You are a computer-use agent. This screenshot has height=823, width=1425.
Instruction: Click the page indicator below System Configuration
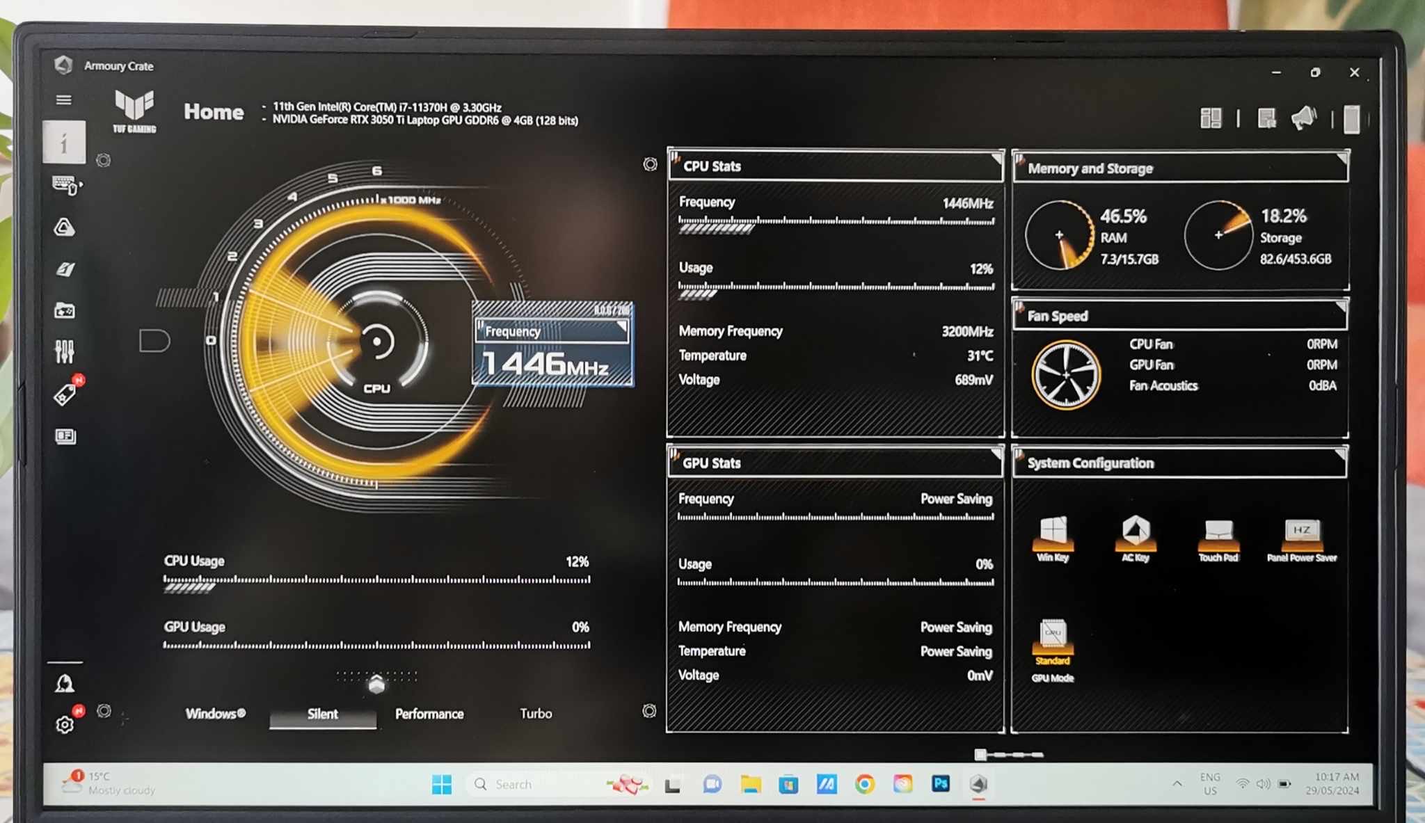point(1009,754)
